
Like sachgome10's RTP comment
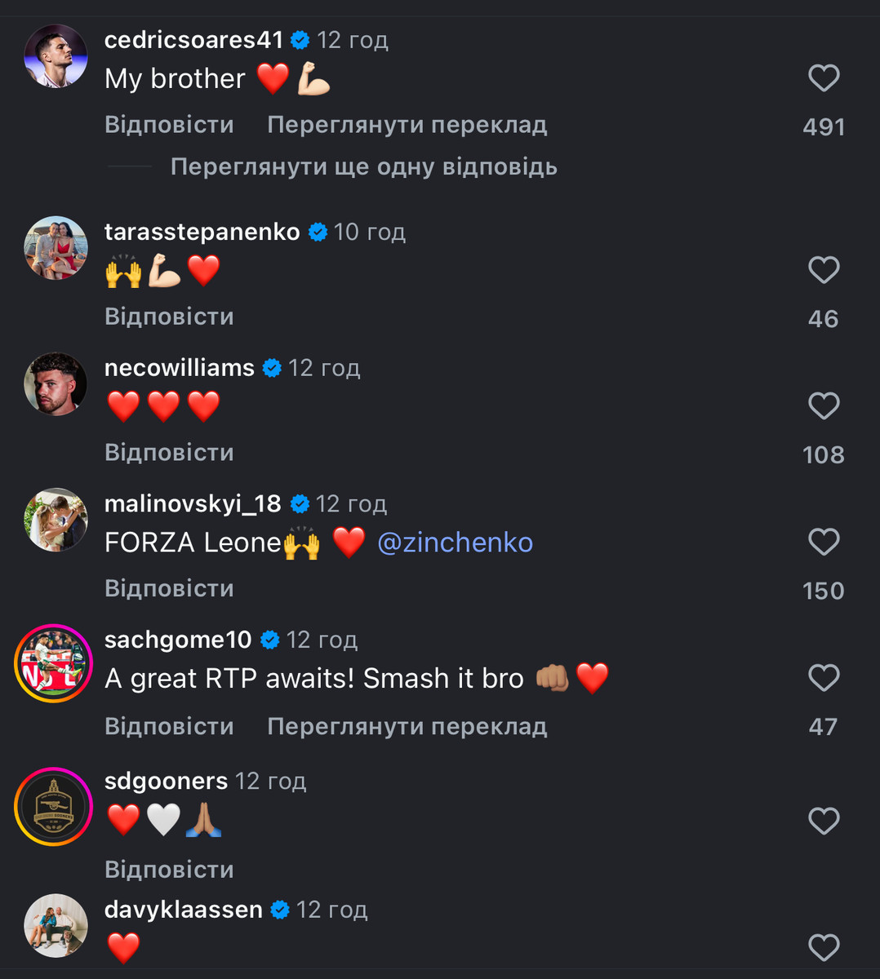click(824, 678)
